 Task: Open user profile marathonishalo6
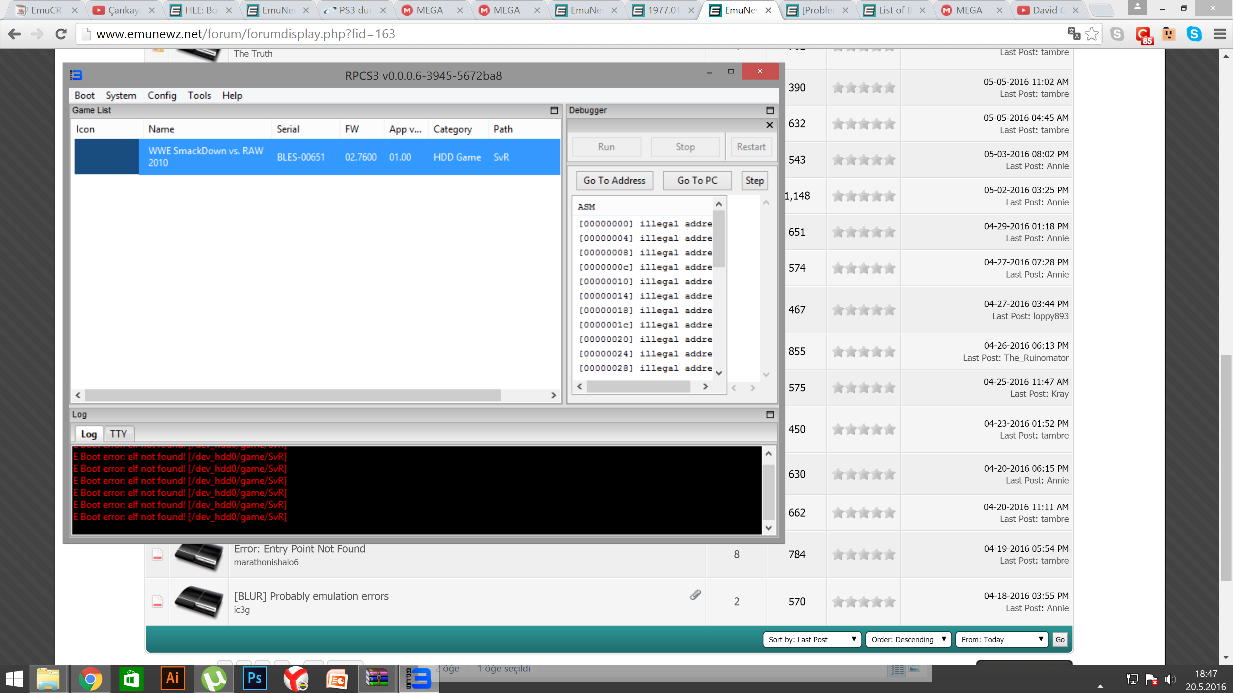tap(266, 562)
